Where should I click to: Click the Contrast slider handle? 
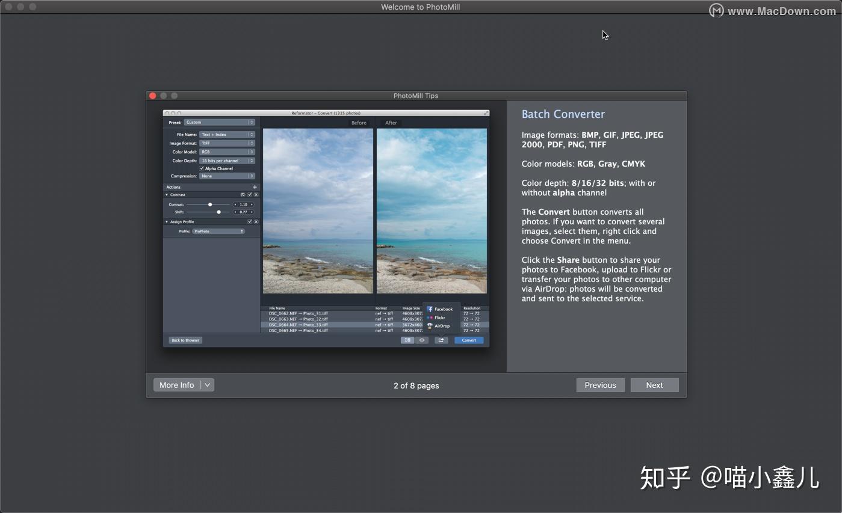[x=210, y=204]
